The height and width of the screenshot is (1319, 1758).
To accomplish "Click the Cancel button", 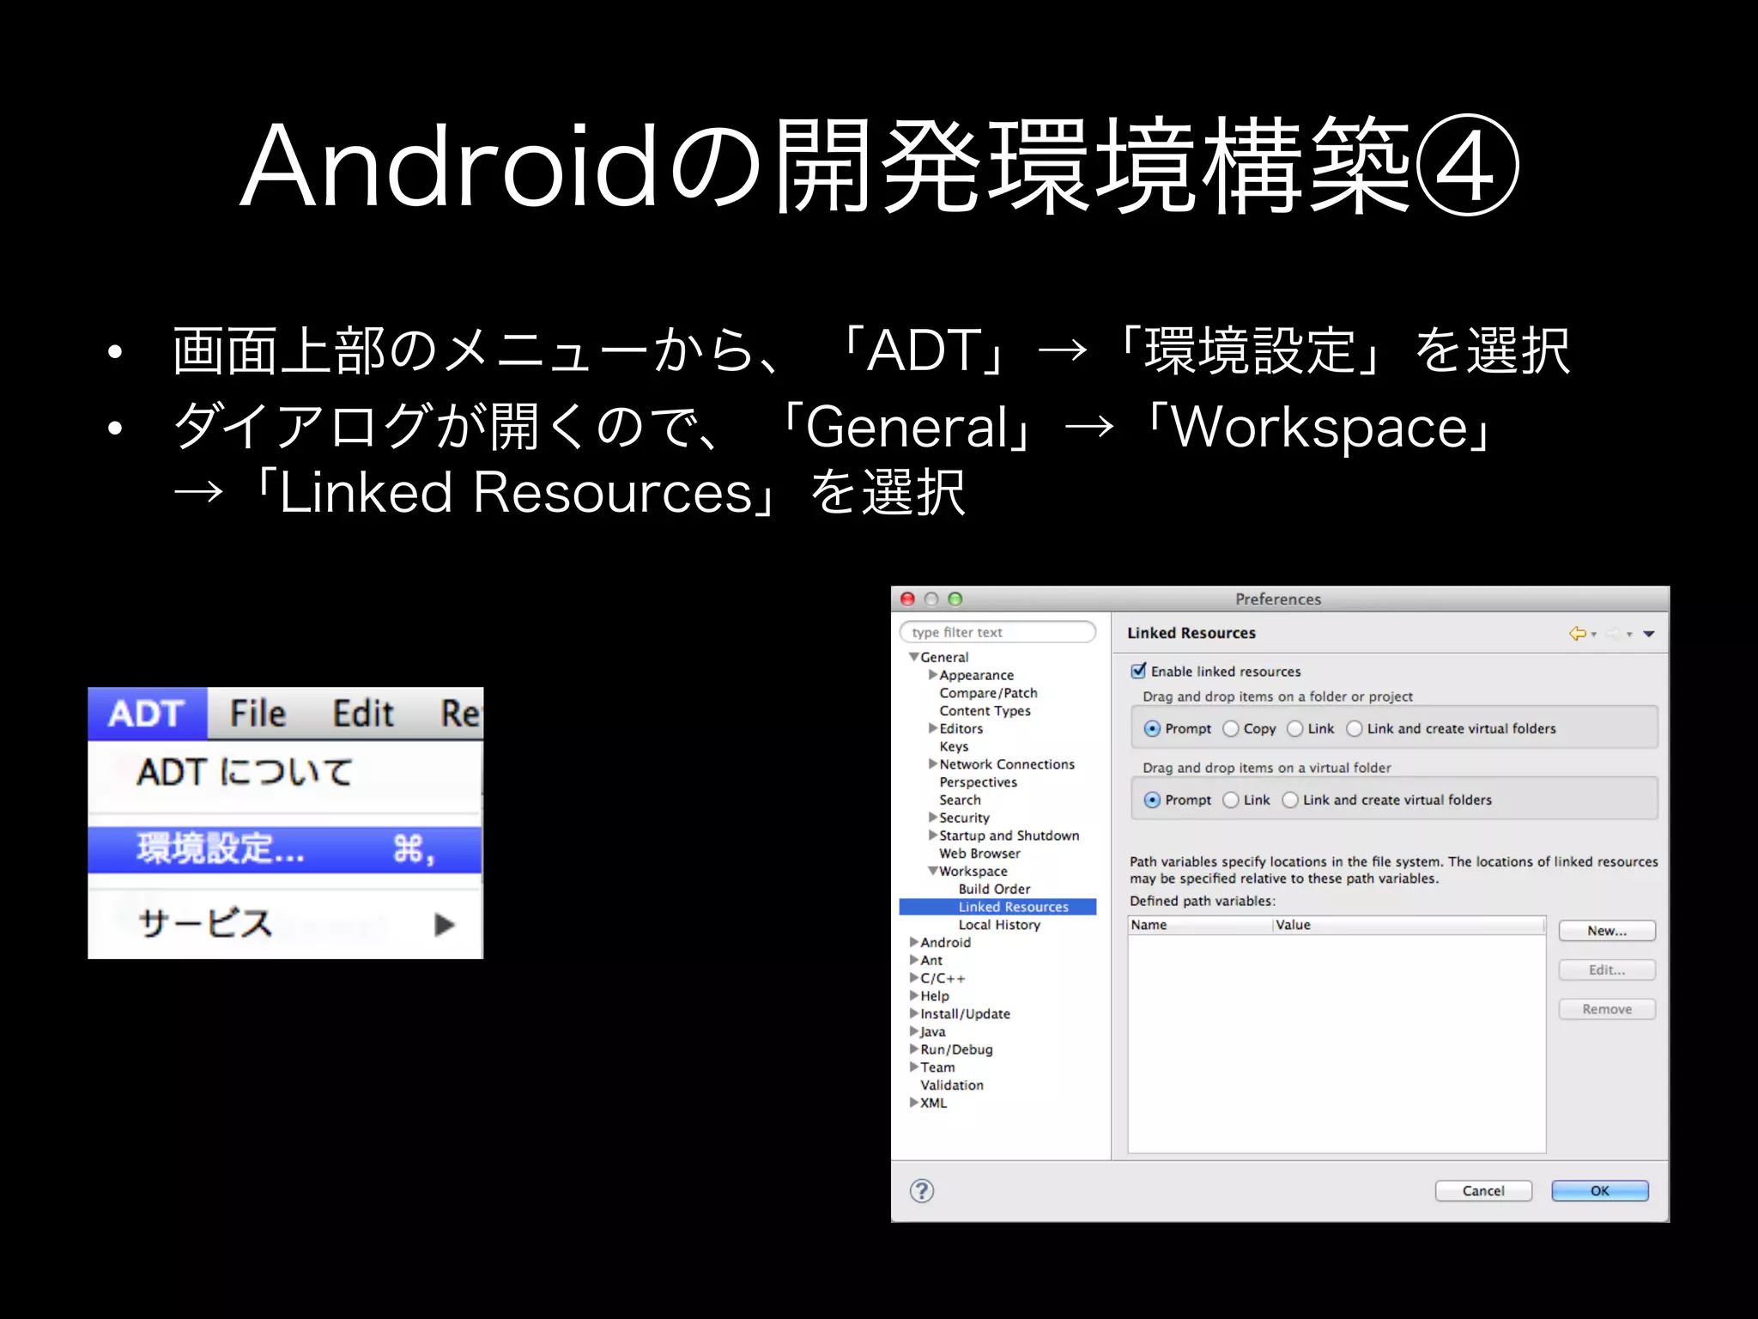I will 1483,1191.
